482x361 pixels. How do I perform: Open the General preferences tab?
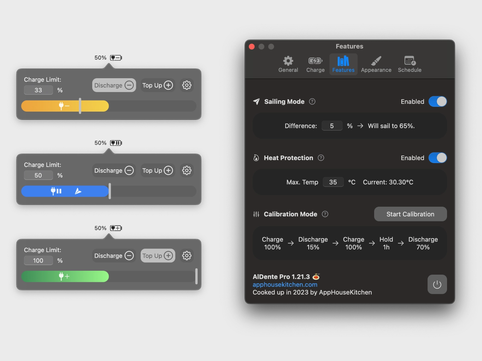click(x=288, y=64)
